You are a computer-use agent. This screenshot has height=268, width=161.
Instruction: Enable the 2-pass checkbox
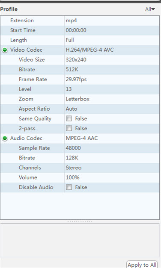point(69,128)
